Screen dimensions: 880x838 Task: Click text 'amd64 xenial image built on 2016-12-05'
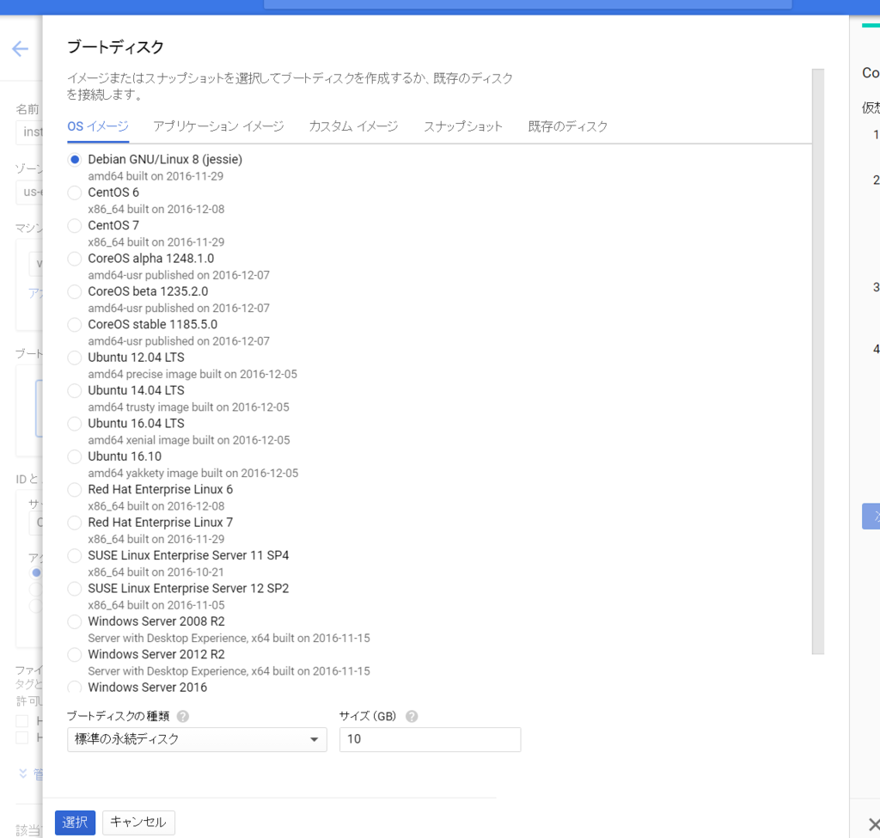(189, 440)
